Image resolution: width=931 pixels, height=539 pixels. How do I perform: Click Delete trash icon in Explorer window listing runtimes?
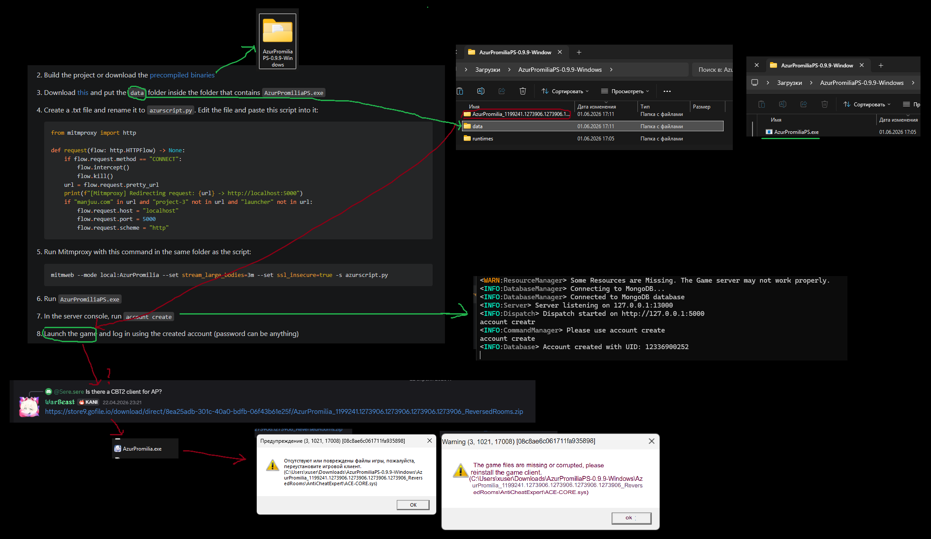(523, 91)
